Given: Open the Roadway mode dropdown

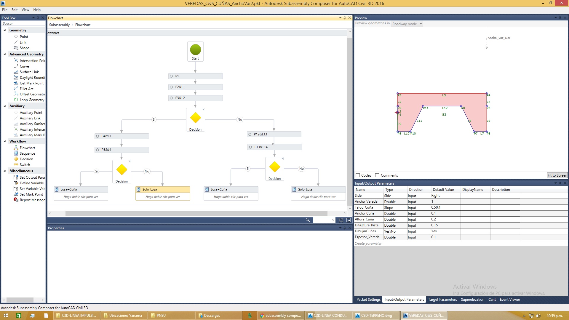Looking at the screenshot, I should pyautogui.click(x=421, y=24).
